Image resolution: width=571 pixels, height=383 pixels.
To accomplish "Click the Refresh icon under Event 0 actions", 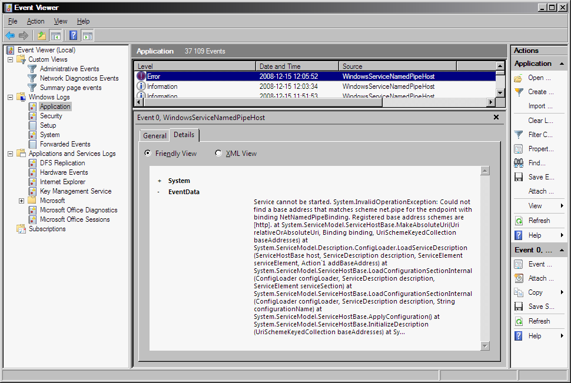I will pos(519,321).
